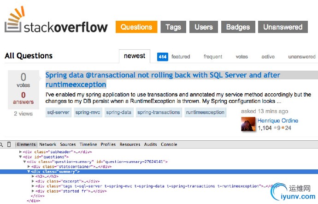The image size is (318, 204).
Task: Switch to the Console devtools tab
Action: point(169,144)
